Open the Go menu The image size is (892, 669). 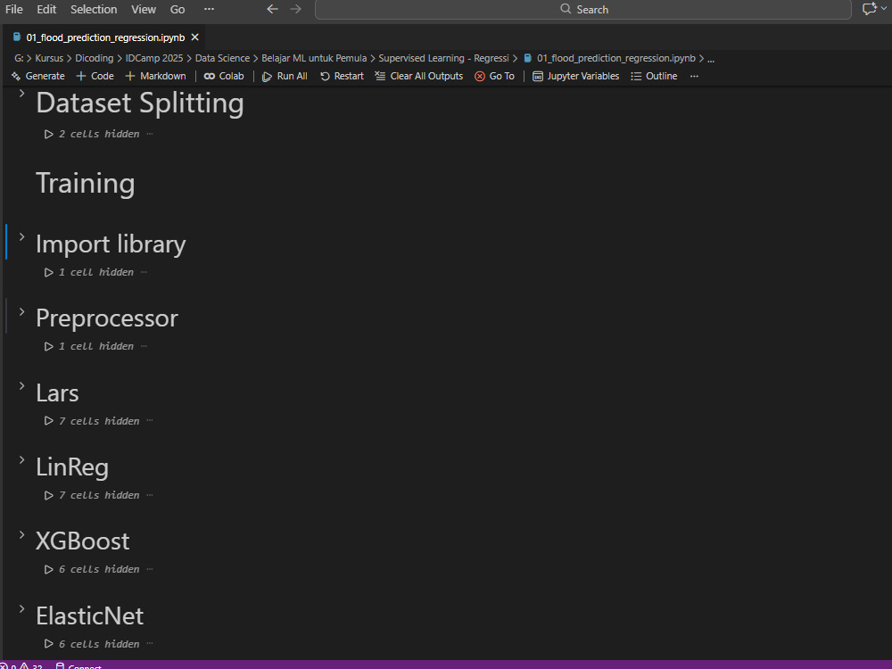pos(178,9)
